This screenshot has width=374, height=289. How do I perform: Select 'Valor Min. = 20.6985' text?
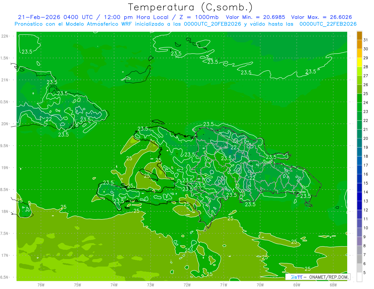pos(256,17)
